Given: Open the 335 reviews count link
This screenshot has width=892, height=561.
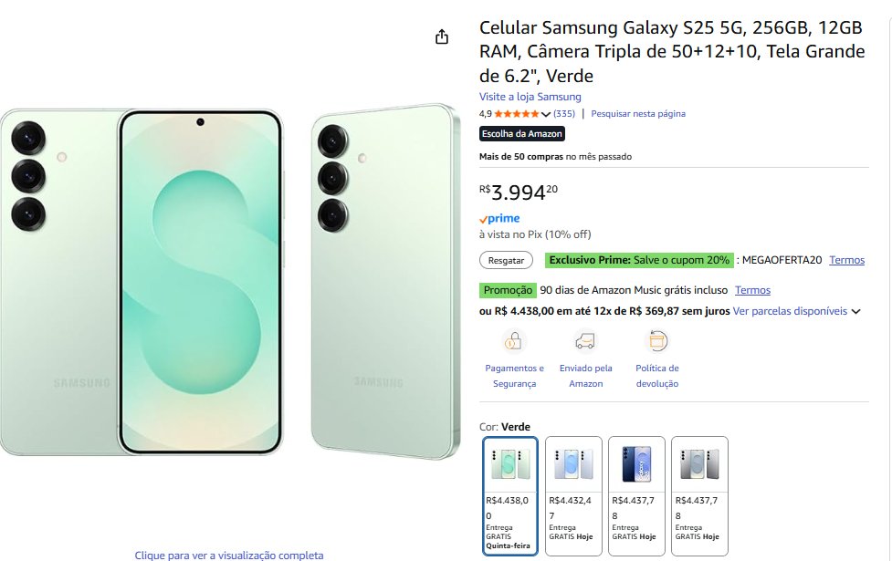Looking at the screenshot, I should [x=564, y=114].
